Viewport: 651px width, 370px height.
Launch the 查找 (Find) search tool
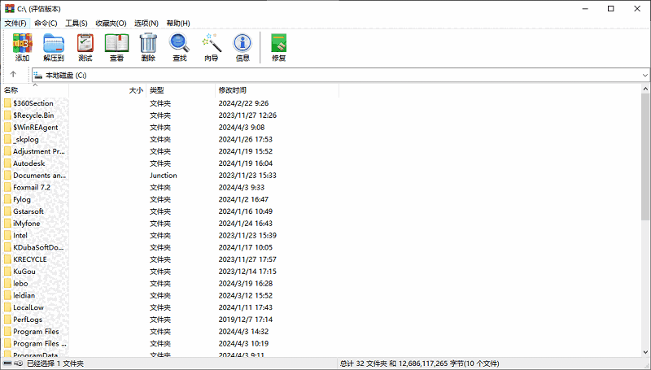pyautogui.click(x=180, y=47)
